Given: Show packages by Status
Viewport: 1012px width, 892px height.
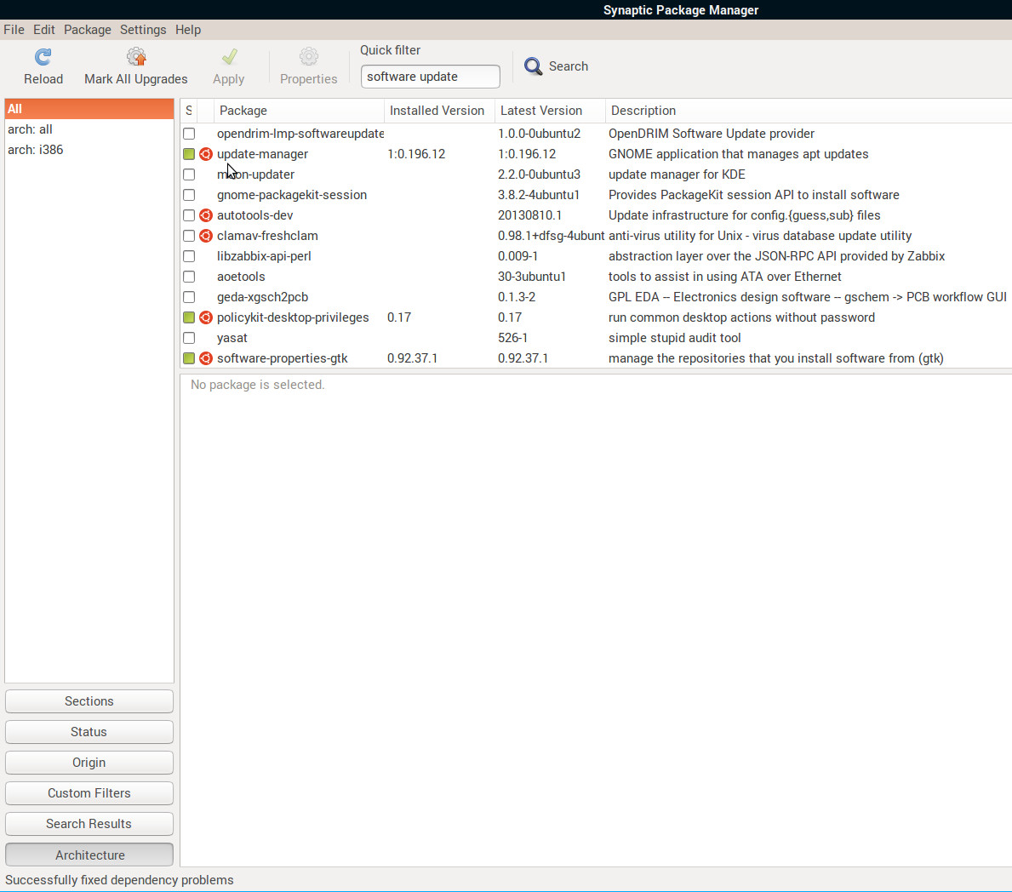Looking at the screenshot, I should [x=89, y=732].
